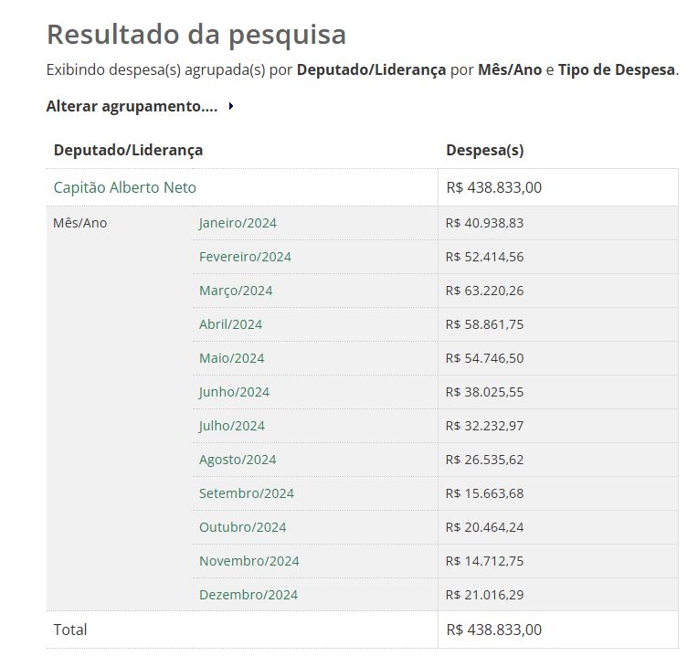Open the Janeiro/2024 expenses link

[x=238, y=223]
